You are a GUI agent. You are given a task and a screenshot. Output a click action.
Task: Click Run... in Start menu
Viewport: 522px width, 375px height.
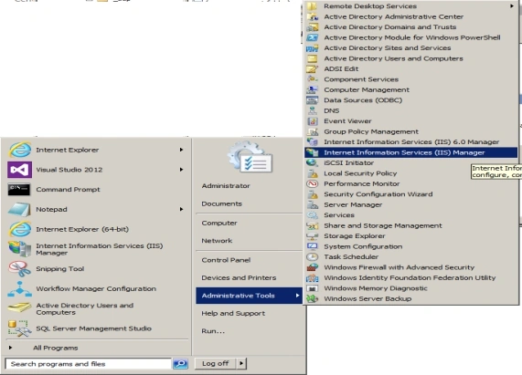click(x=213, y=331)
